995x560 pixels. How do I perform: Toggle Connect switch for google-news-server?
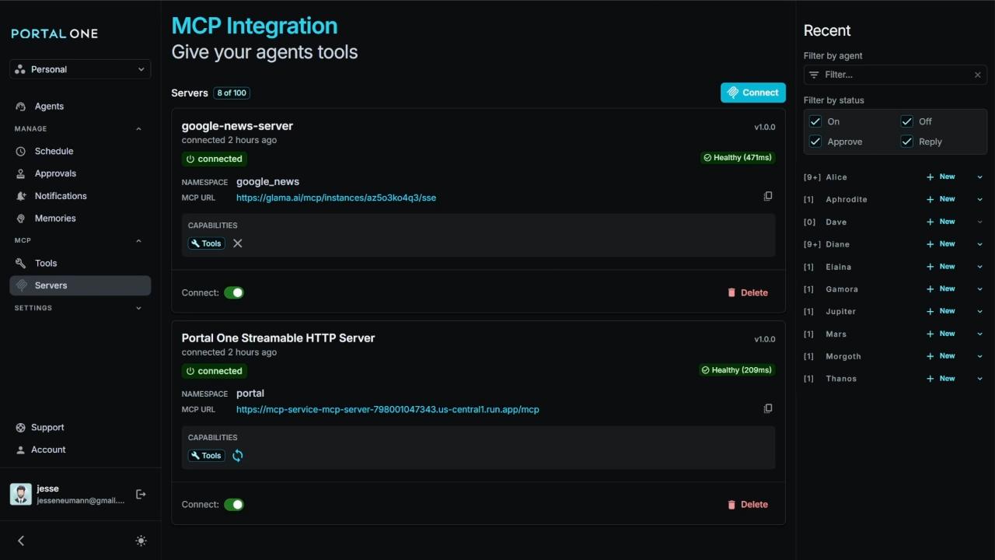tap(234, 292)
